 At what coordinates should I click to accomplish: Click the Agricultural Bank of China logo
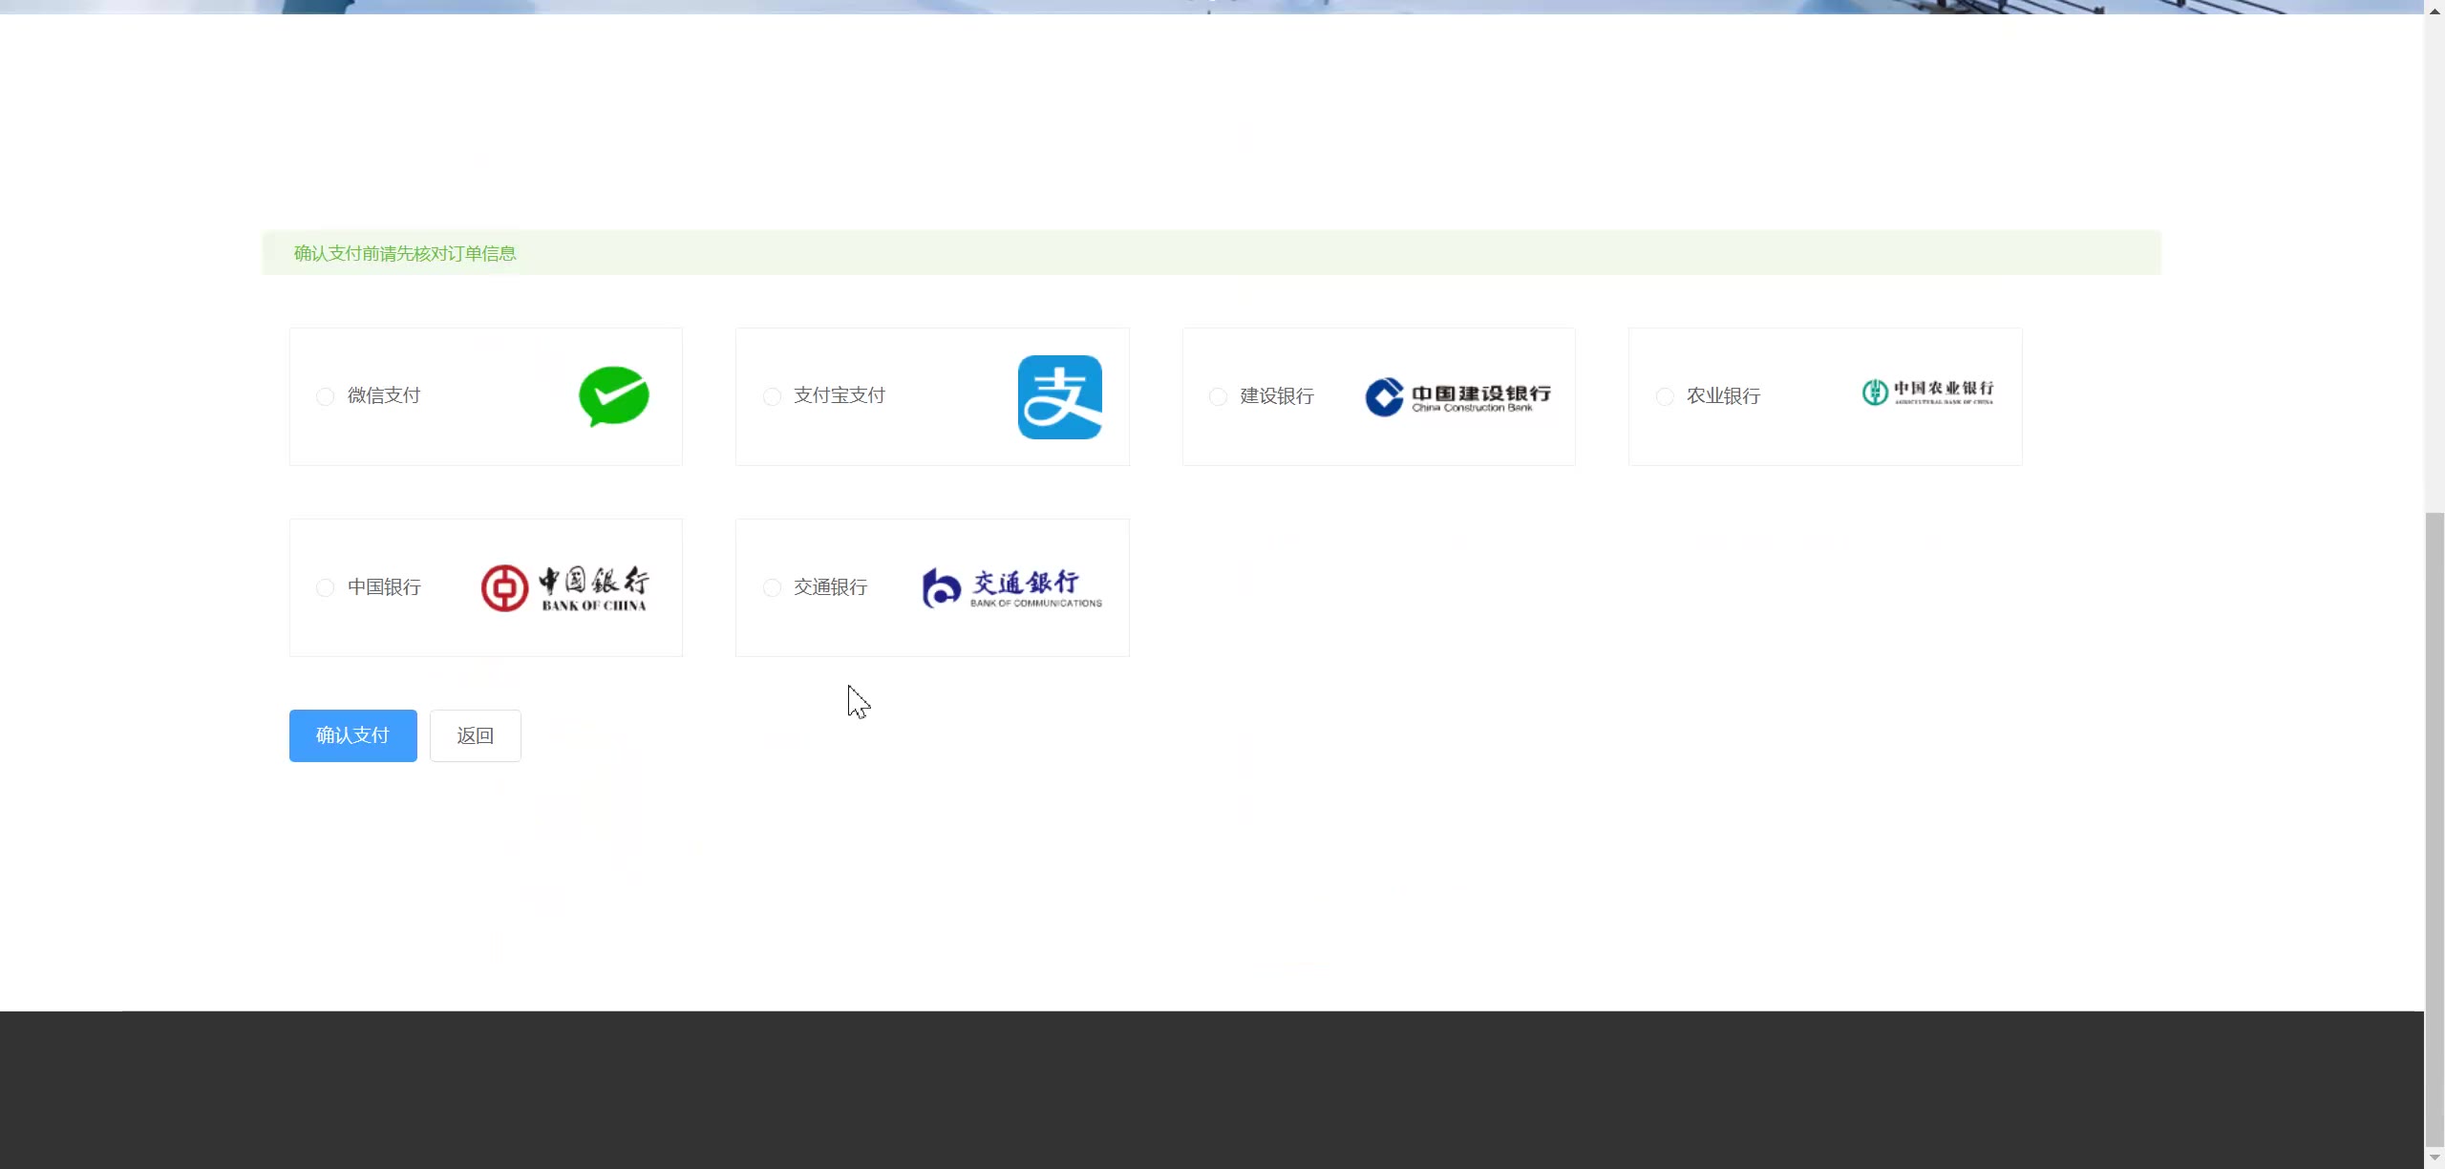coord(1927,393)
